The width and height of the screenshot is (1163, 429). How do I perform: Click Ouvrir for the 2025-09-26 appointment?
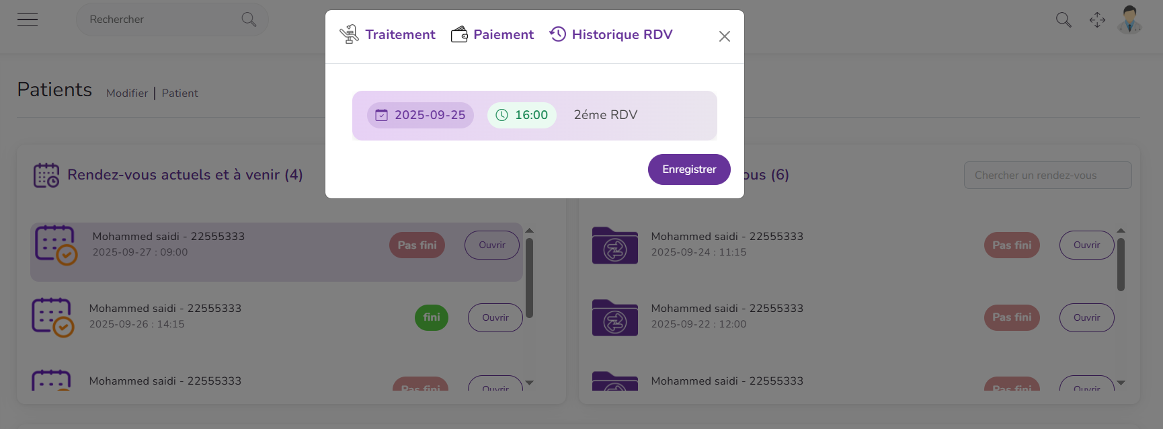pyautogui.click(x=495, y=317)
